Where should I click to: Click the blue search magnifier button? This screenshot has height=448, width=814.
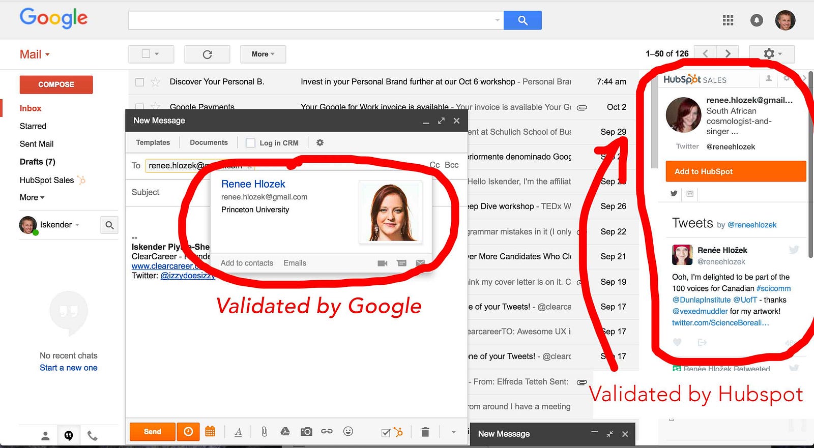tap(522, 20)
